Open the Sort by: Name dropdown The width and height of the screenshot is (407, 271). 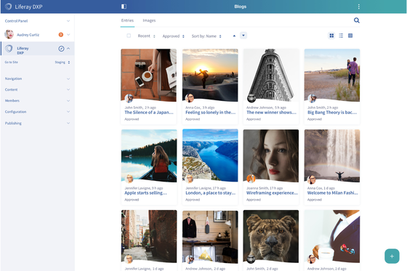click(x=206, y=36)
